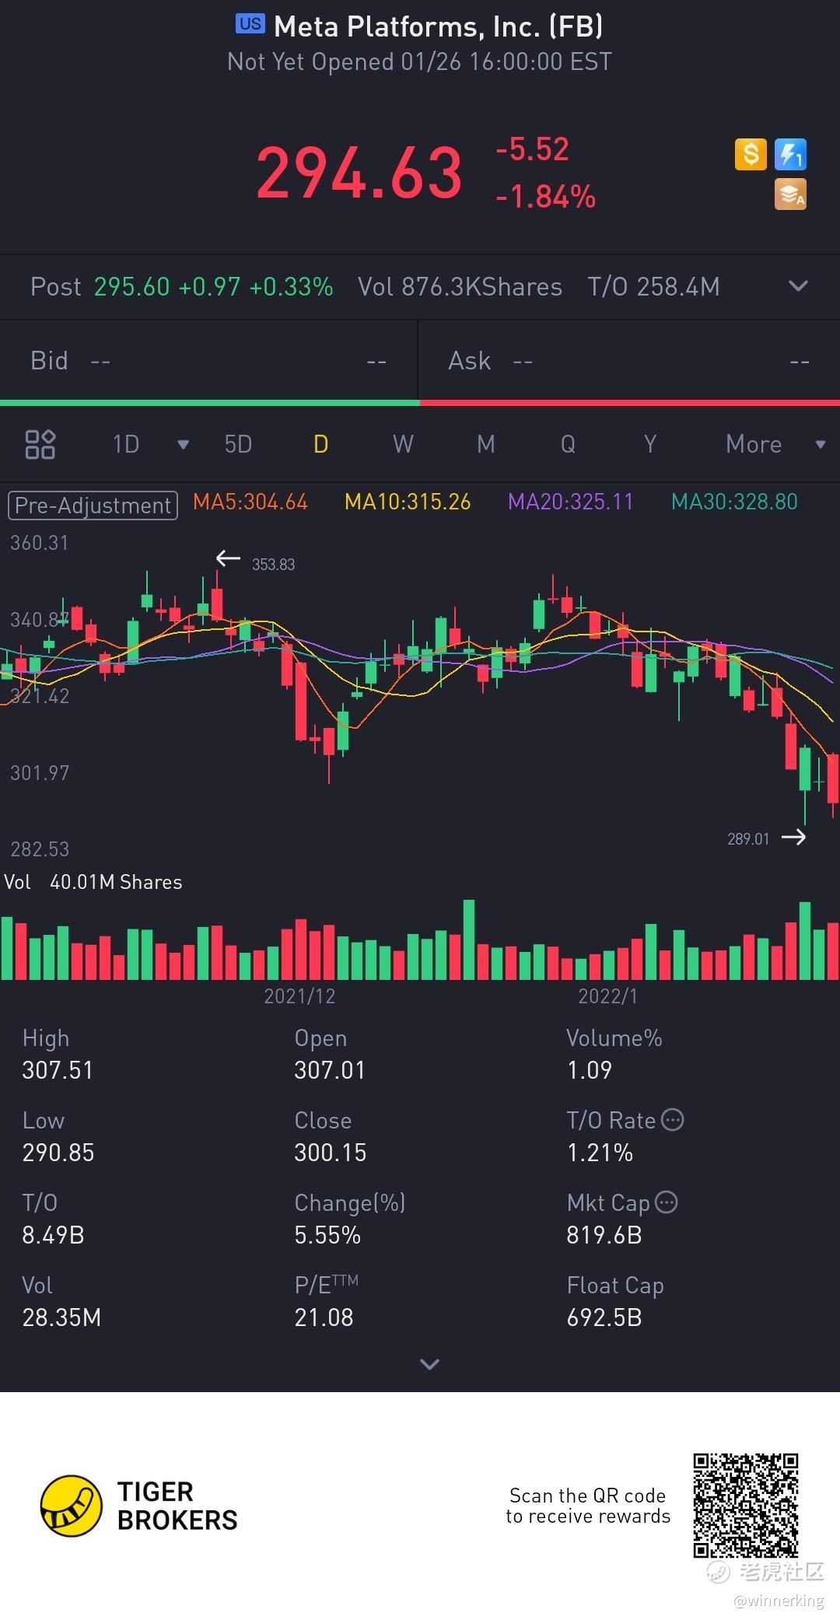
Task: Tap the 289.01 low marker label
Action: [x=748, y=838]
